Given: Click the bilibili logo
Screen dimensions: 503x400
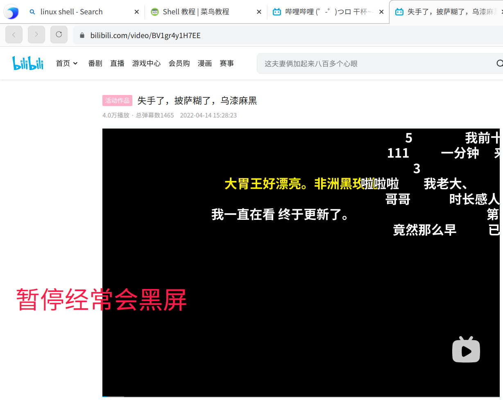Looking at the screenshot, I should point(27,63).
